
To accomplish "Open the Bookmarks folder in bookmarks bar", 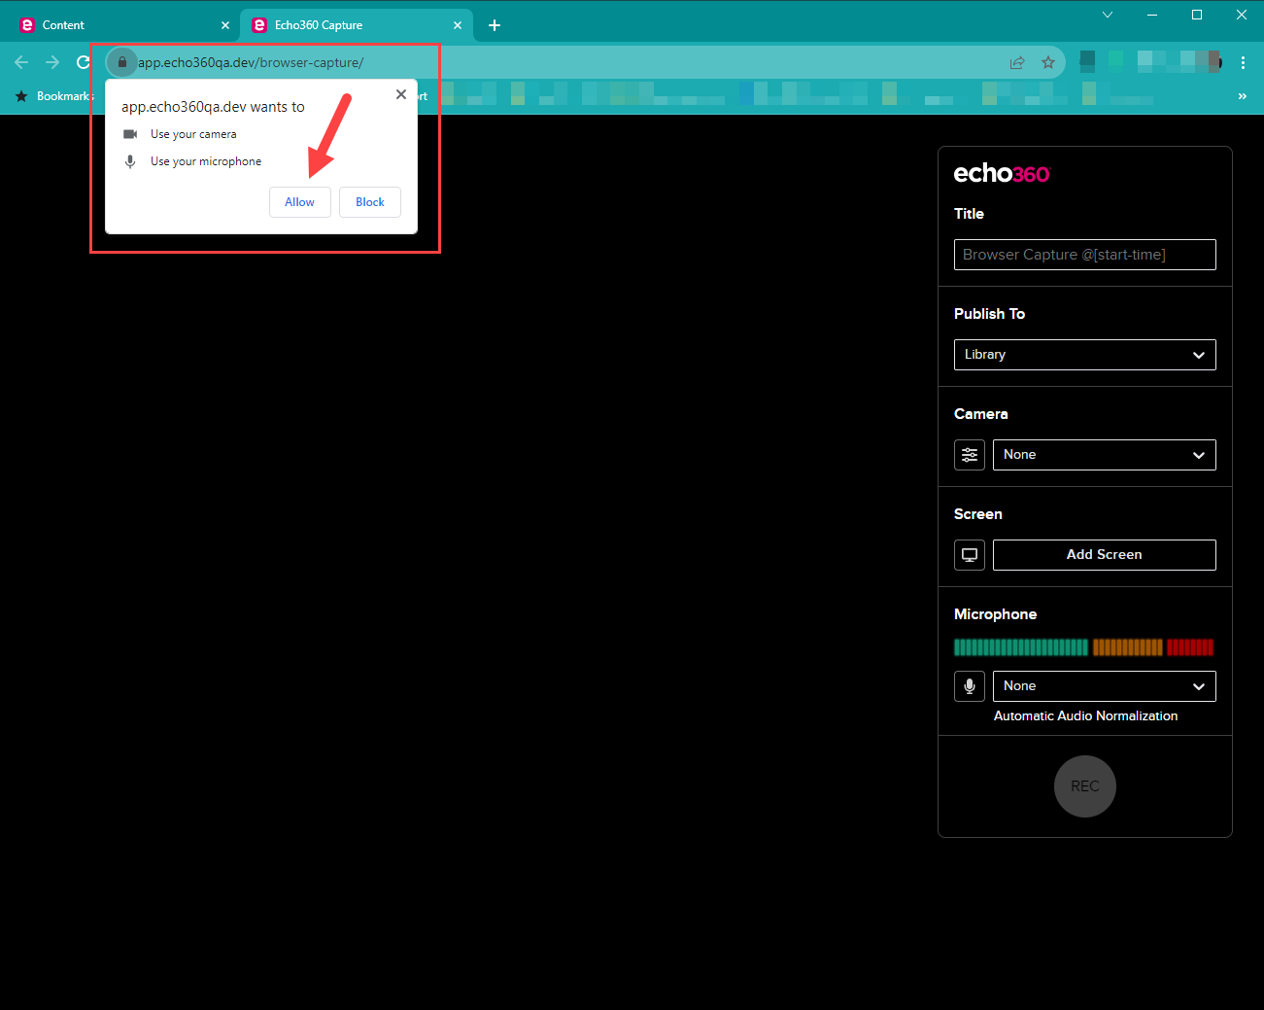I will (54, 96).
